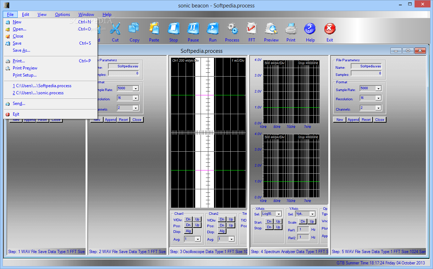Open the Edit menu
Viewport: 433px width, 269px height.
click(x=26, y=15)
